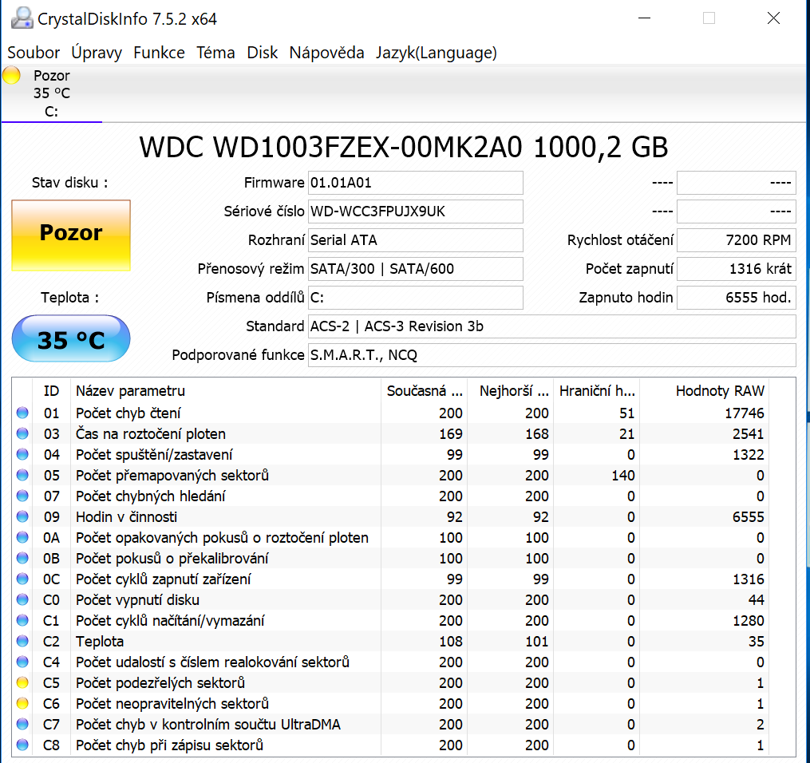Click the Současná column header
This screenshot has width=810, height=763.
coord(424,391)
